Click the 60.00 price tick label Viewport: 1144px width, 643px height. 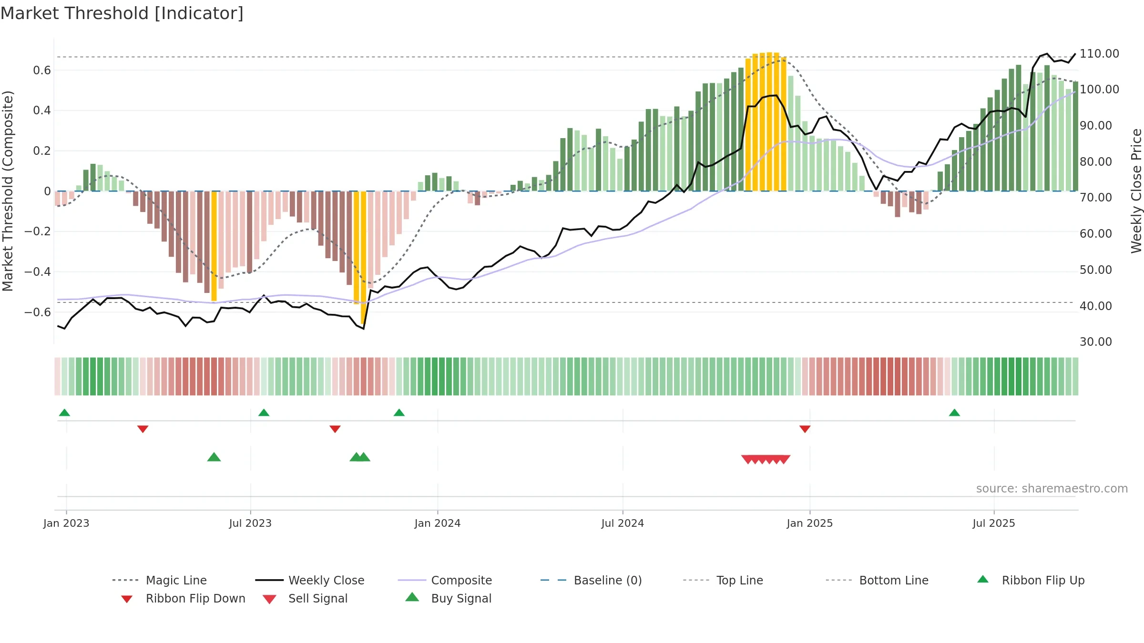click(x=1096, y=233)
